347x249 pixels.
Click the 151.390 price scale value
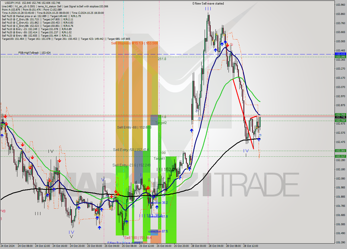pos(340,243)
